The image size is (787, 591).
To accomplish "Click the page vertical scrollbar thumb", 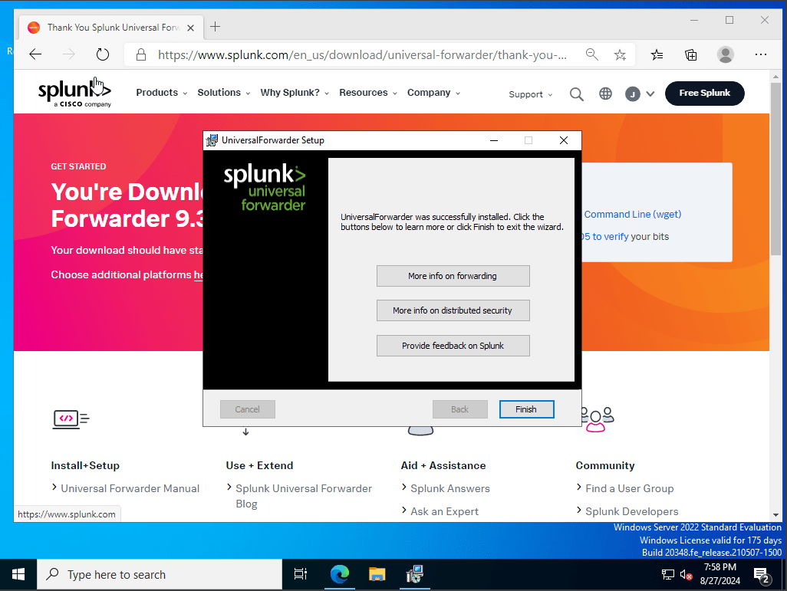I will [x=775, y=169].
